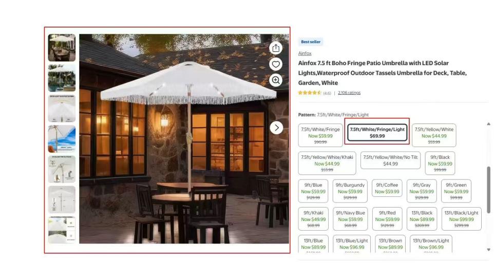Screen dimensions: 494x266
Task: Click the up arrow of options scrollbar
Action: coord(488,124)
